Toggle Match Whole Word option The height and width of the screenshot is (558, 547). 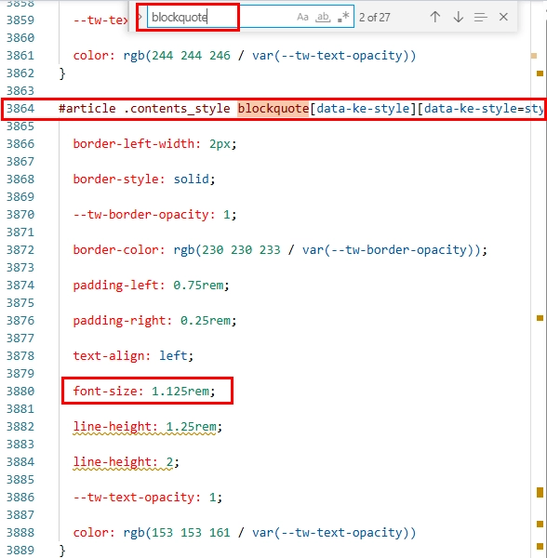[x=323, y=17]
